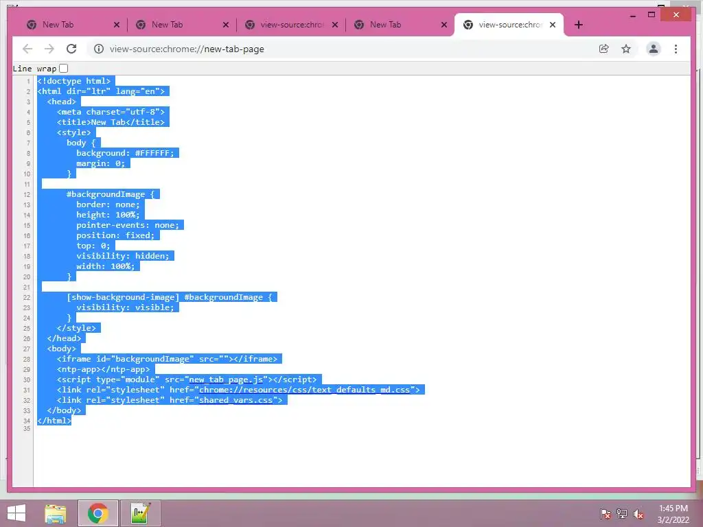
Task: Click the '<ntp-app></ntp-app>' line
Action: [x=103, y=370]
